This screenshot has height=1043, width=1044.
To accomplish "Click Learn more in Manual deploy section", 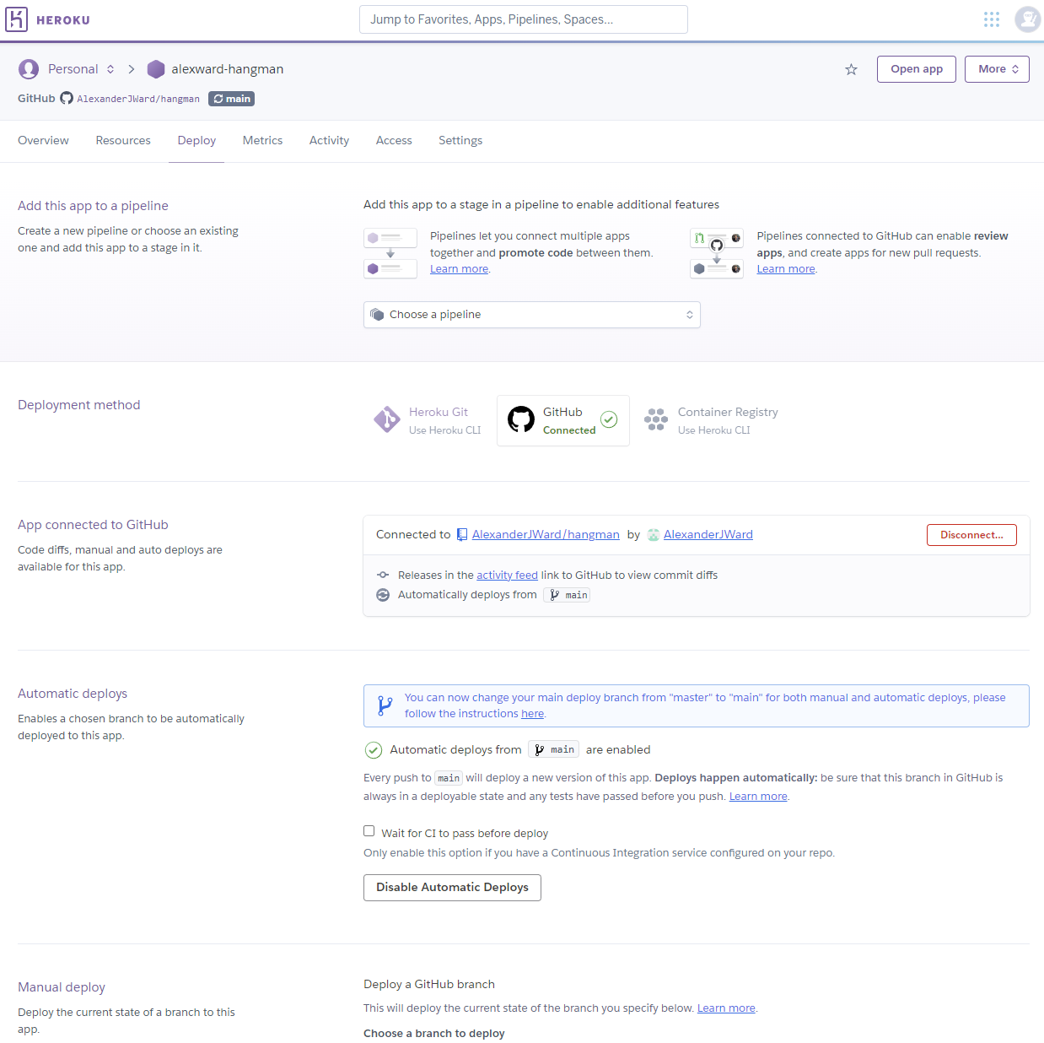I will [x=726, y=1008].
